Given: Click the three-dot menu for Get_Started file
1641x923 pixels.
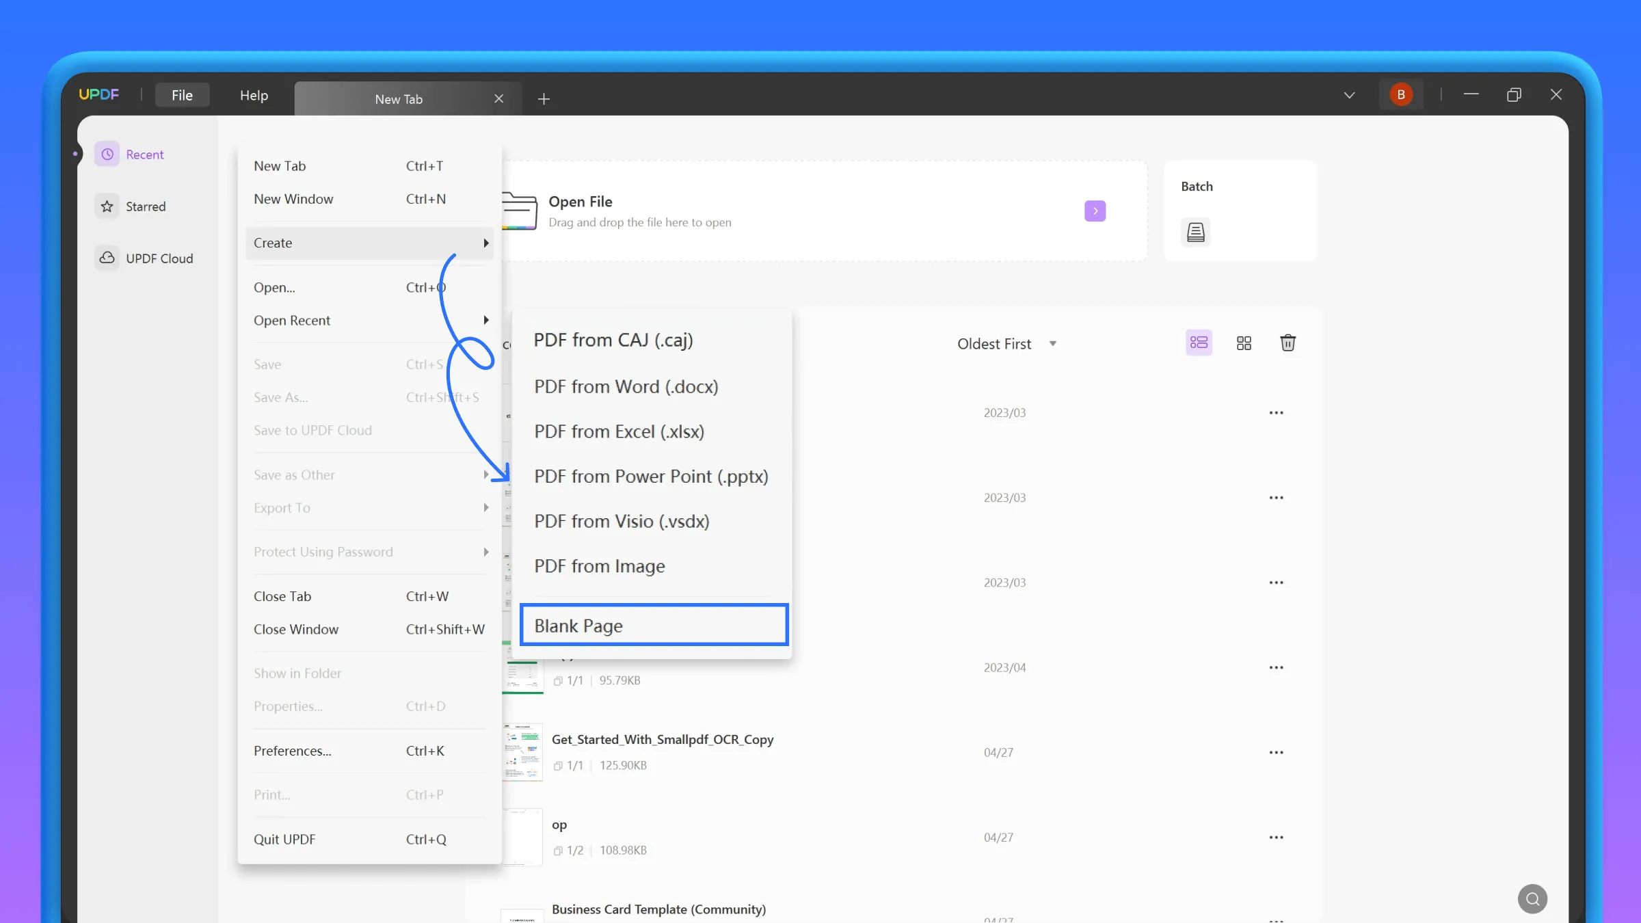Looking at the screenshot, I should pos(1276,753).
